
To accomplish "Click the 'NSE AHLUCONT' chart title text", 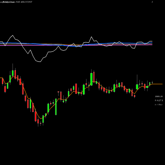I will 24,2.
